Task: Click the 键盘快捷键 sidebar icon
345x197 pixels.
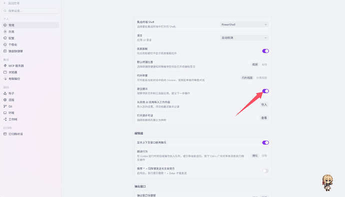Action: click(5, 51)
